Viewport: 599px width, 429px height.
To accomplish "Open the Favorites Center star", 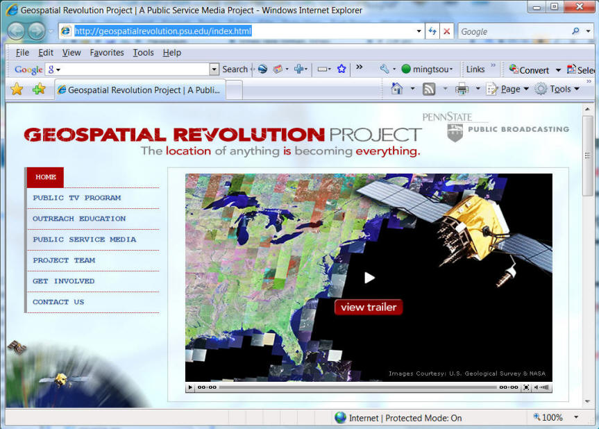I will coord(17,90).
